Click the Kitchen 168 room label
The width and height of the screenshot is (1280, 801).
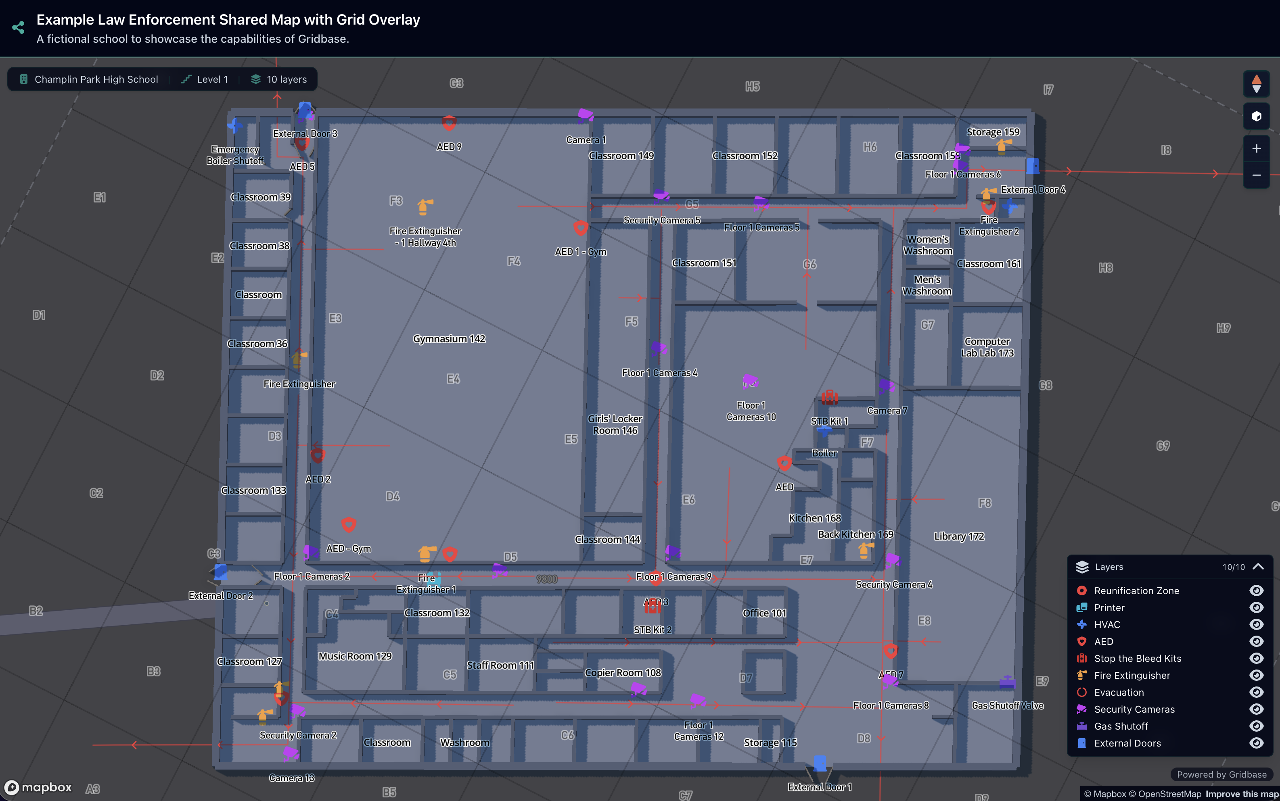[815, 518]
